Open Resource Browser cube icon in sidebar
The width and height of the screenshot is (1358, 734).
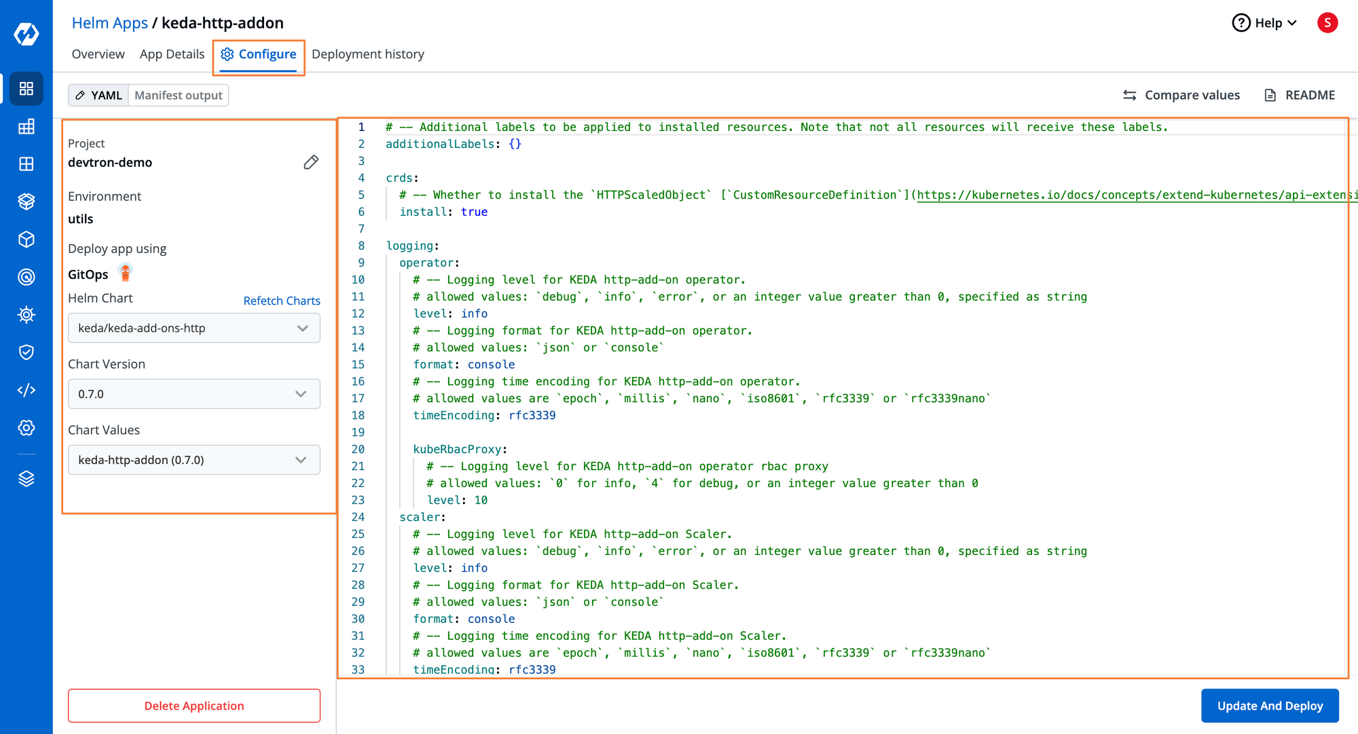[x=26, y=239]
